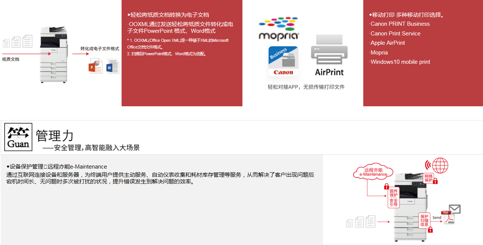483x245 pixels.
Task: Click the 转化成电子文件格式 label
Action: (x=100, y=49)
